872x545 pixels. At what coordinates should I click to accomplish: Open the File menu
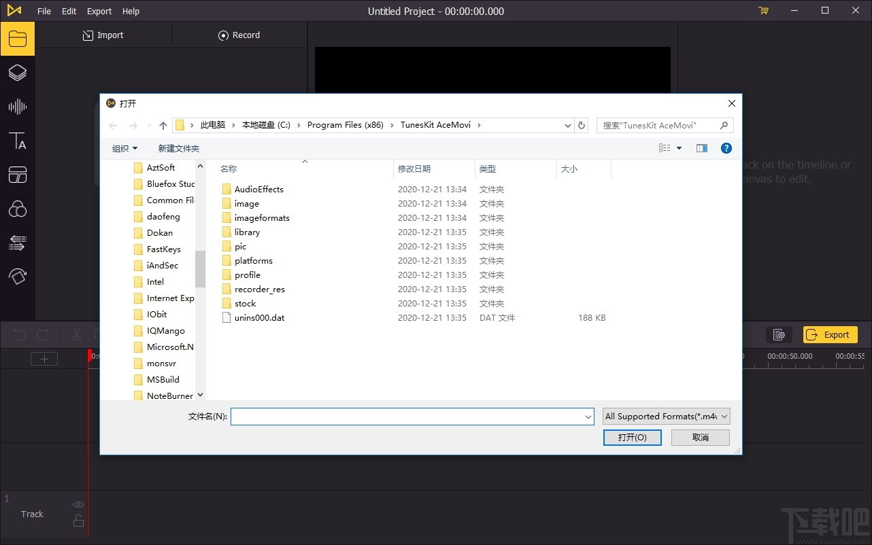pos(44,11)
